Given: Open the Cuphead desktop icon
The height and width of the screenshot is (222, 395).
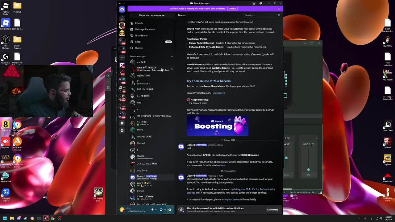Looking at the screenshot, I should coord(388,160).
